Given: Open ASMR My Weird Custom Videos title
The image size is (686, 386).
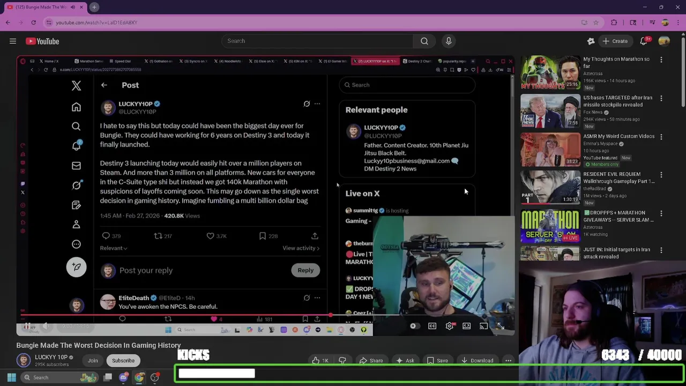Looking at the screenshot, I should tap(618, 136).
